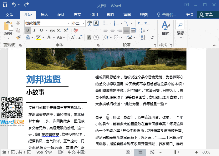The image size is (219, 156).
Task: Increase paragraph indent
Action: coord(147,23)
